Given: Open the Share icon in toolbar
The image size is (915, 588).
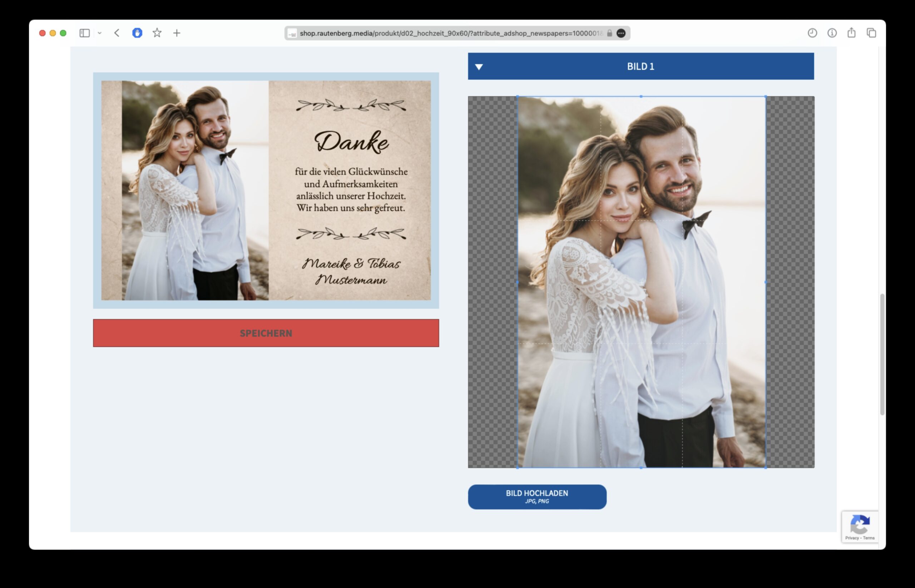Looking at the screenshot, I should 852,33.
